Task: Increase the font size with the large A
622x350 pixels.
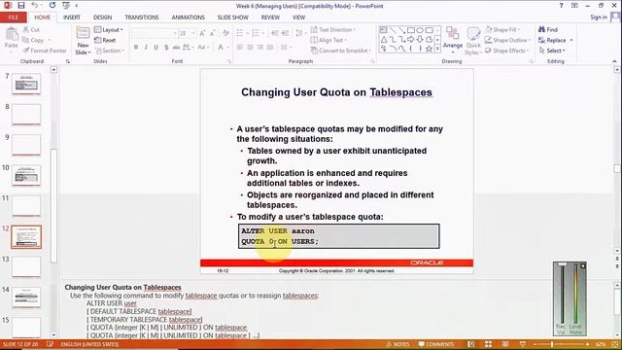Action: (x=203, y=33)
